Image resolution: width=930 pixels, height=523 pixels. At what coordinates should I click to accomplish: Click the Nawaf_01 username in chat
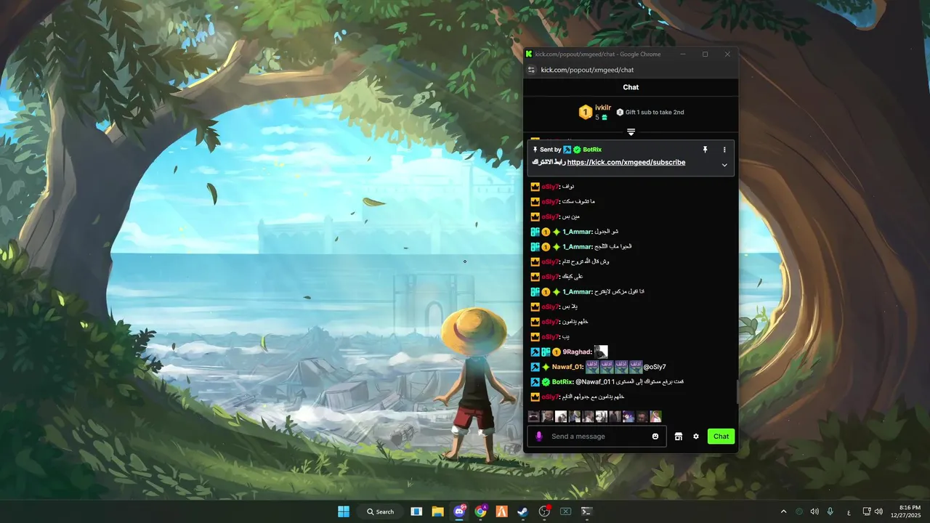568,367
